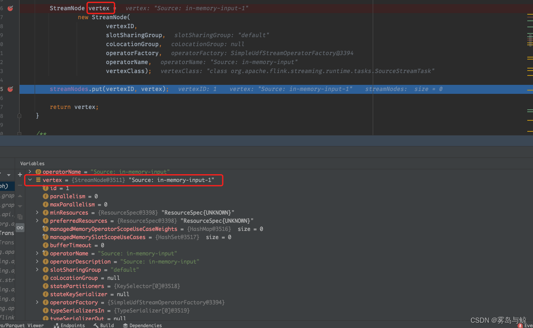The width and height of the screenshot is (533, 328).
Task: Click the field icon beside statePartitioners
Action: click(46, 286)
